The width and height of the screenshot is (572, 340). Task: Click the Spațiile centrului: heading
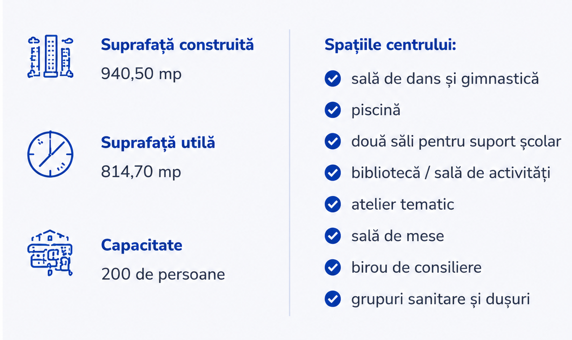coord(390,45)
